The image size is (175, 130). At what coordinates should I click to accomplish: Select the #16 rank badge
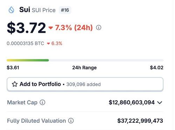point(65,10)
